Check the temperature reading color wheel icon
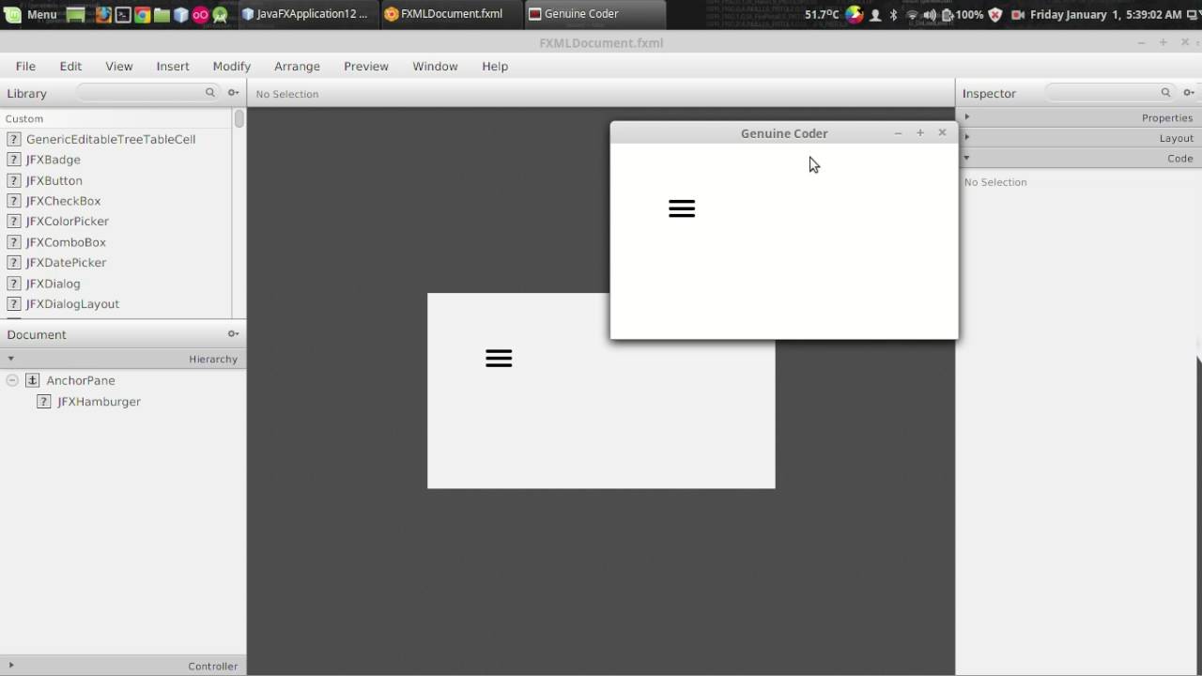This screenshot has width=1202, height=676. pyautogui.click(x=853, y=13)
